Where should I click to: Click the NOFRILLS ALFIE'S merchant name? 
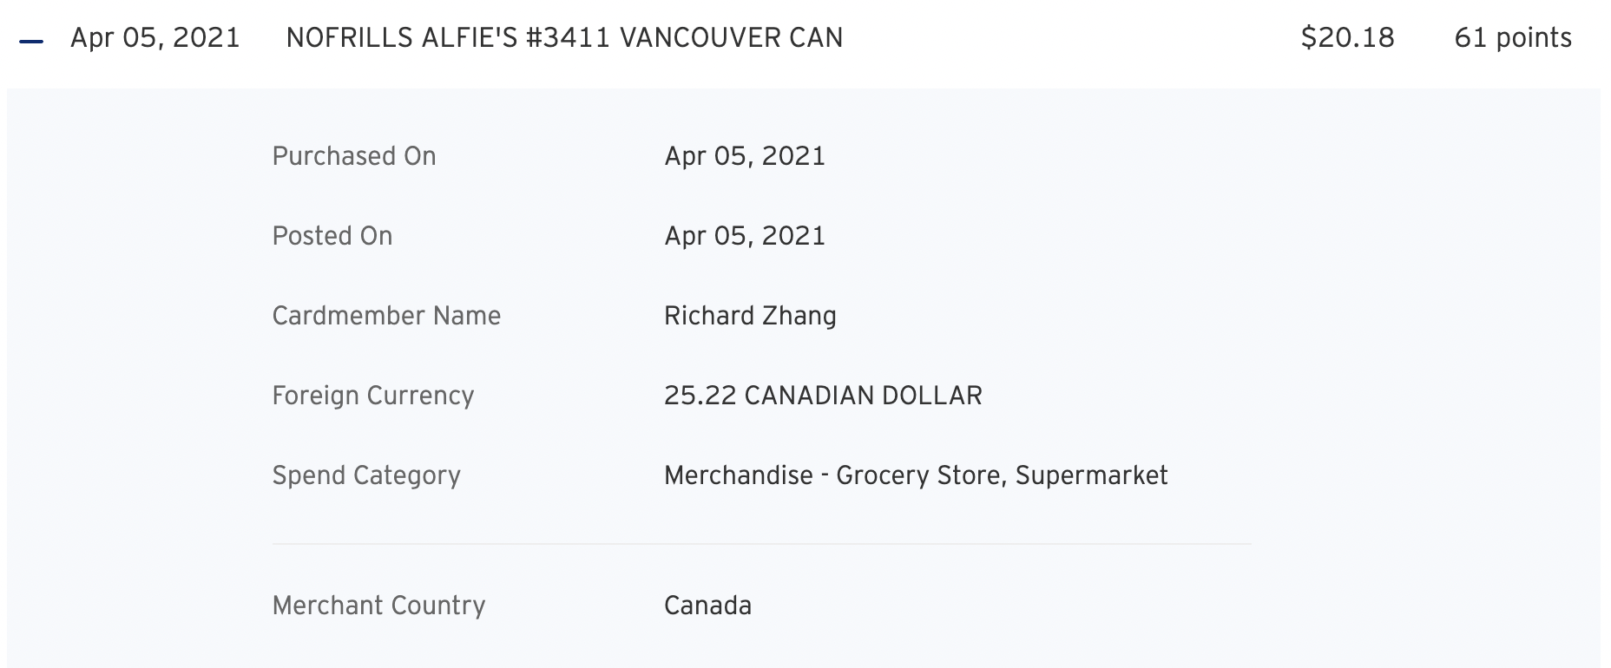(x=401, y=38)
